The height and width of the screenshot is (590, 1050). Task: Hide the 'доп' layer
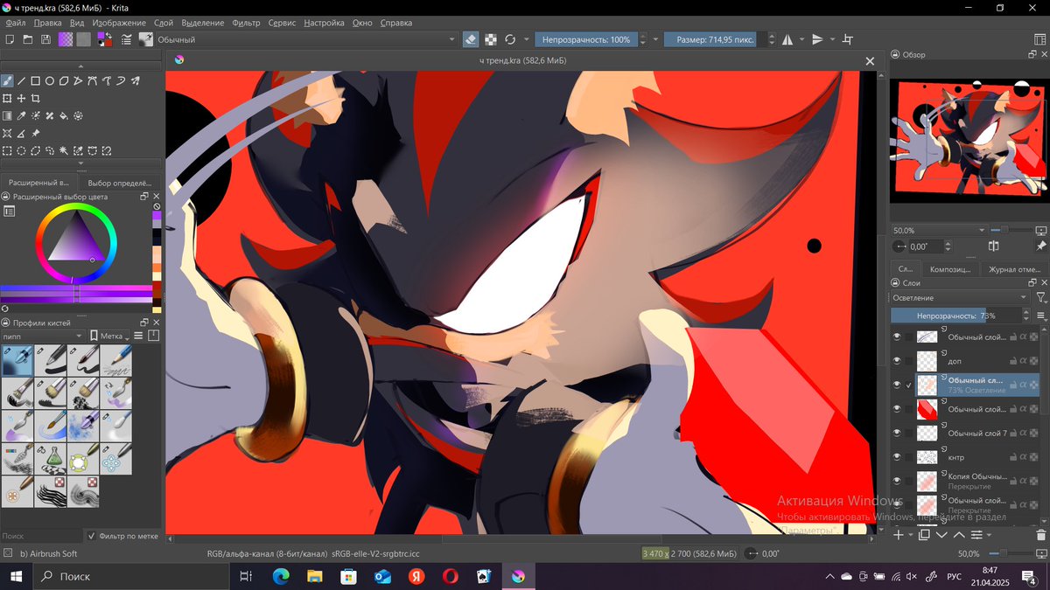tap(897, 360)
